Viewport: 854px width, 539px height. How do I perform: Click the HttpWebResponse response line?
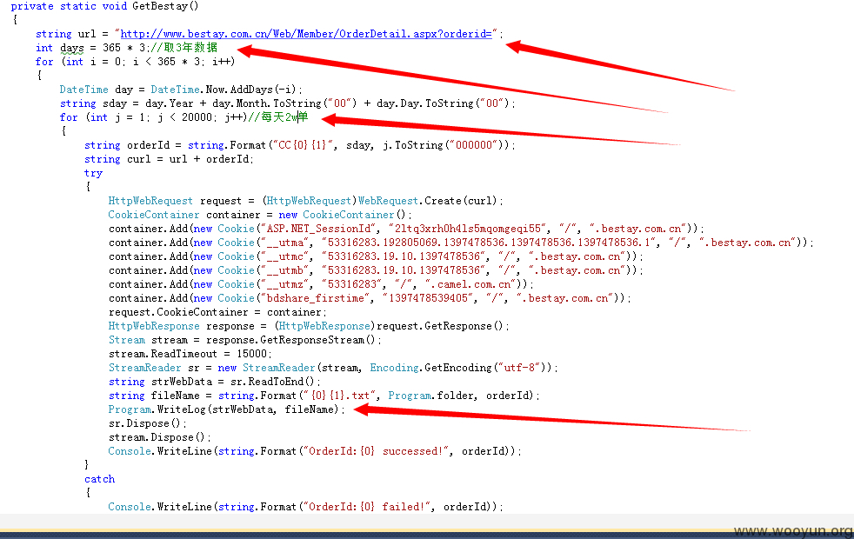[x=309, y=326]
